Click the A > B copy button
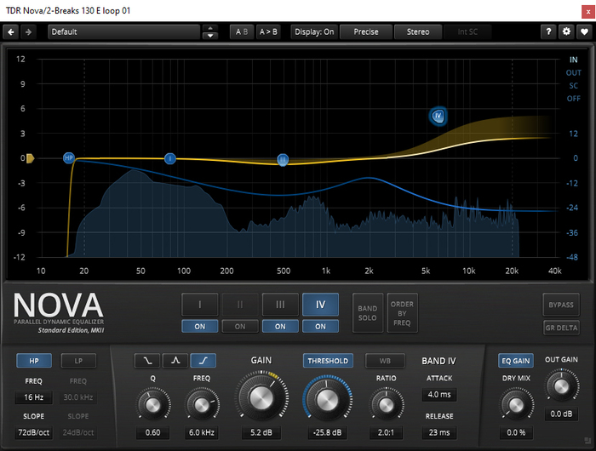This screenshot has width=596, height=451. 268,31
